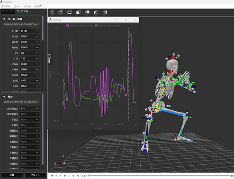The height and width of the screenshot is (179, 234).
Task: Open the RFHD marker dropdown
Action: coord(30,36)
